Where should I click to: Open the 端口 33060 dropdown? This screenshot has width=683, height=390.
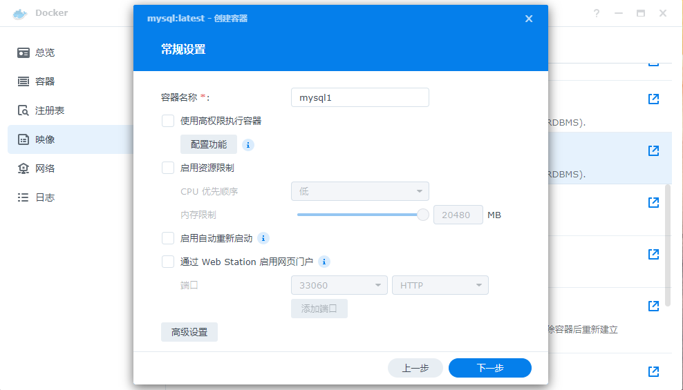coord(339,285)
